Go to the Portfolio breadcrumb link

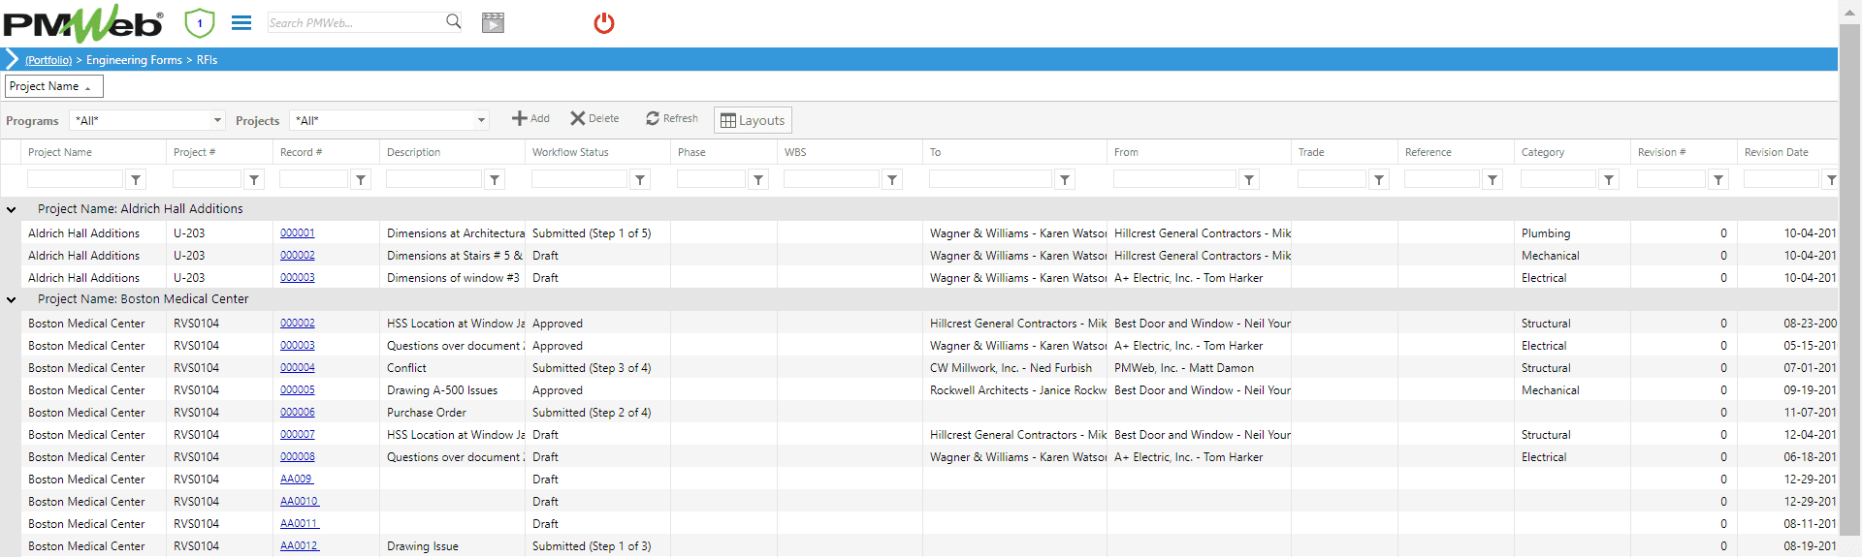48,60
